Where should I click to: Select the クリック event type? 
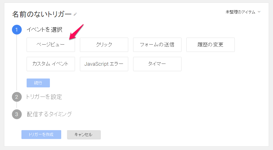tap(104, 45)
